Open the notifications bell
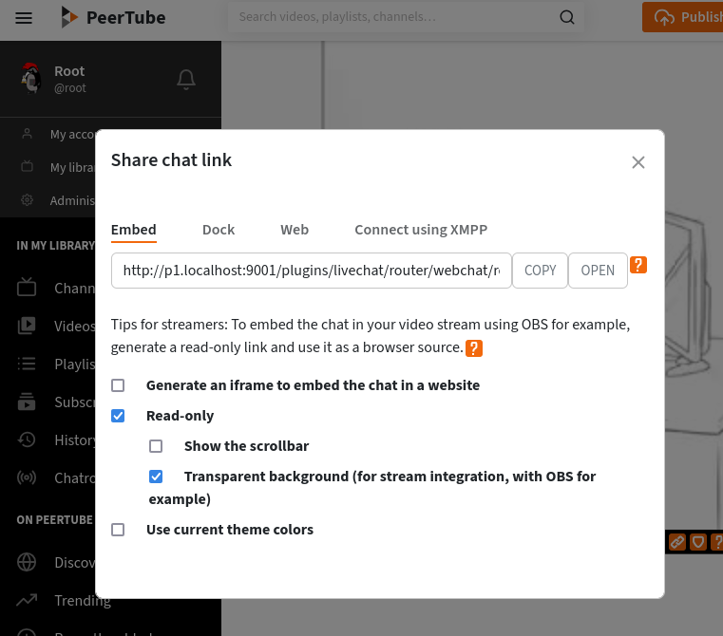This screenshot has height=636, width=723. pos(186,80)
